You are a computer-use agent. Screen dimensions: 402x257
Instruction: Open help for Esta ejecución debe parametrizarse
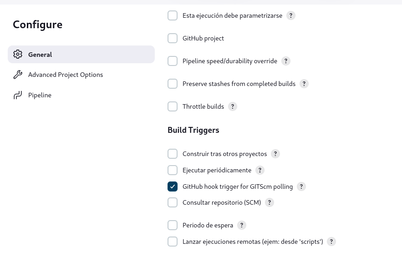[291, 15]
